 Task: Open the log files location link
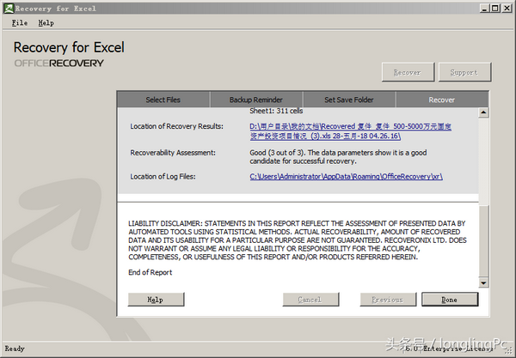tap(346, 177)
